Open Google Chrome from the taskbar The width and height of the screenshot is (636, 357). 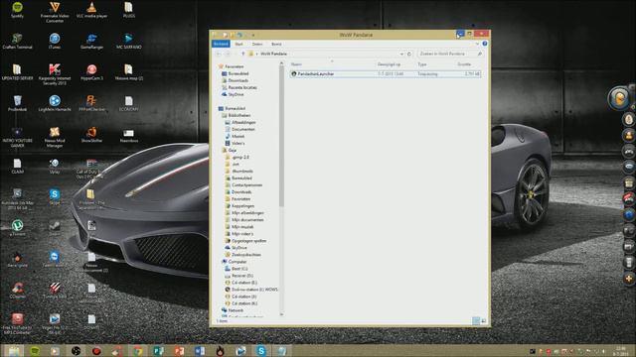(137, 351)
